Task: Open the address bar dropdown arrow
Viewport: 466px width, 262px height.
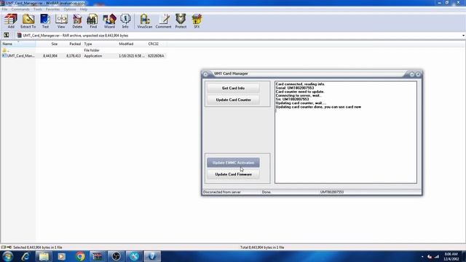Action: pos(463,36)
